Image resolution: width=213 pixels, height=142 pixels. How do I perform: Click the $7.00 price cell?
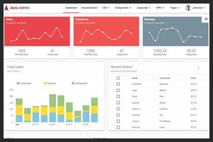tap(193, 109)
